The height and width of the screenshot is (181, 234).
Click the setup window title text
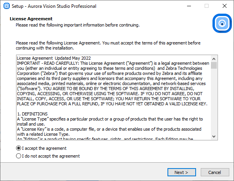54,6
